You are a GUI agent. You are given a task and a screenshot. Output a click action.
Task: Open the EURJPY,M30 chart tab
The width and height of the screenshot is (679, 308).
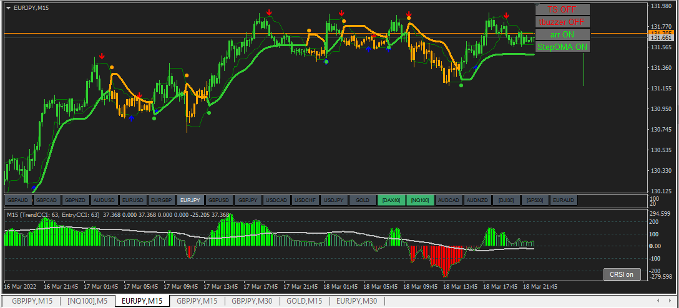357,301
